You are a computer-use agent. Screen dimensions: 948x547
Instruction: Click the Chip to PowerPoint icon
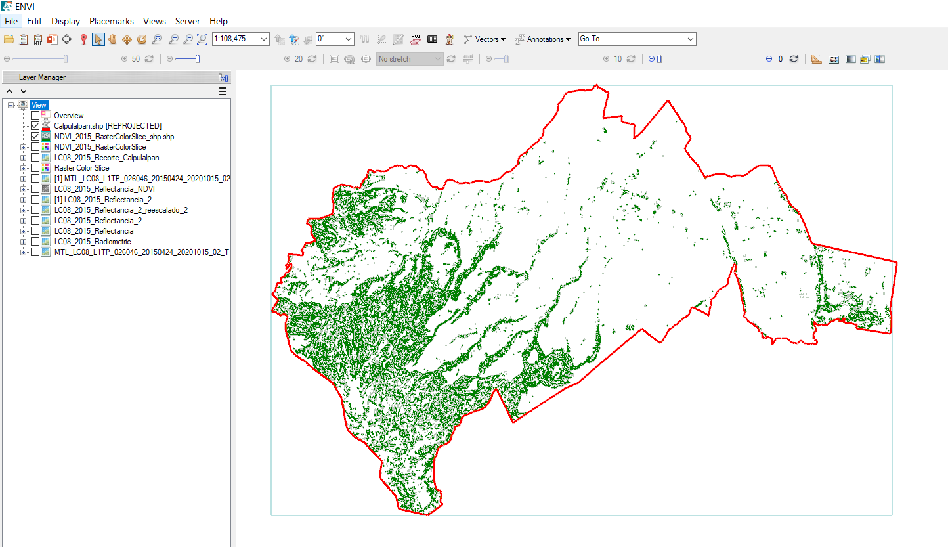click(52, 39)
